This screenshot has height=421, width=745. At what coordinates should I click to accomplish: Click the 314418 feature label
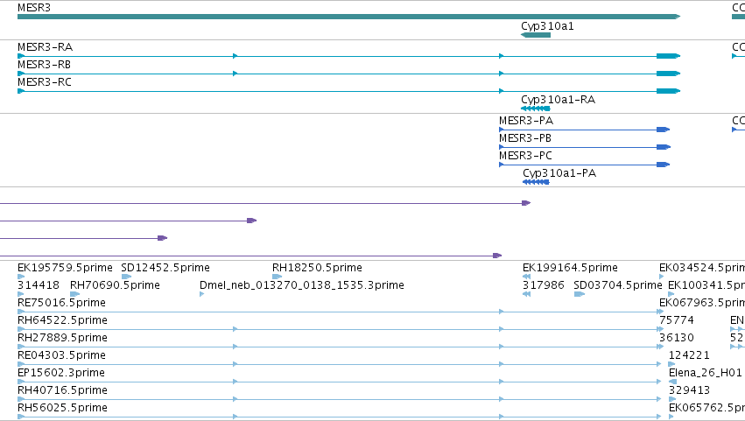pyautogui.click(x=39, y=285)
